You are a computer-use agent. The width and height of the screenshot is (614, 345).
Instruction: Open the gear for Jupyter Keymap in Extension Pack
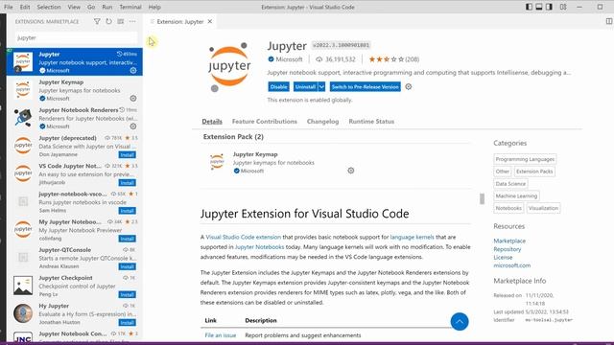351,171
